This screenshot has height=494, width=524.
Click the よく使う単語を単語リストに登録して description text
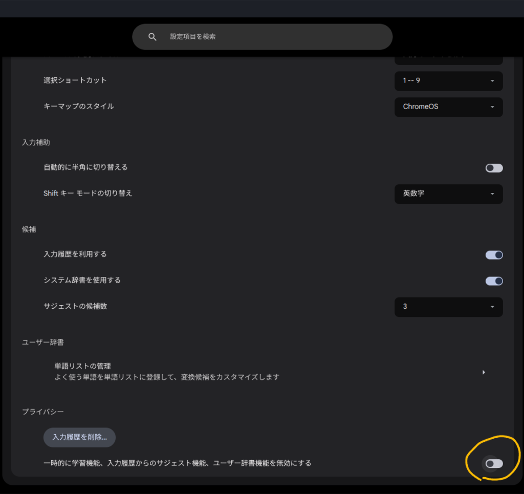167,377
